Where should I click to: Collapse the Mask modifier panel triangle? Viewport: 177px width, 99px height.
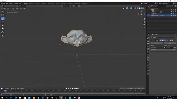(151, 40)
